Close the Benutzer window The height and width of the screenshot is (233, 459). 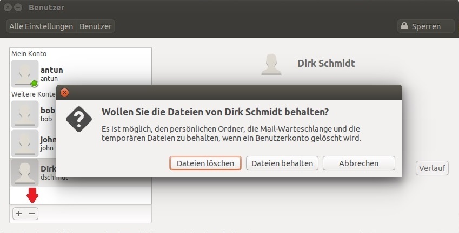[8, 8]
